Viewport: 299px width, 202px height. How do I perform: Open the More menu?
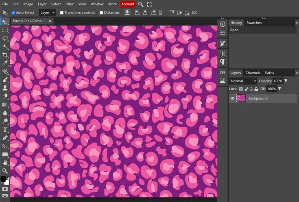pyautogui.click(x=113, y=4)
